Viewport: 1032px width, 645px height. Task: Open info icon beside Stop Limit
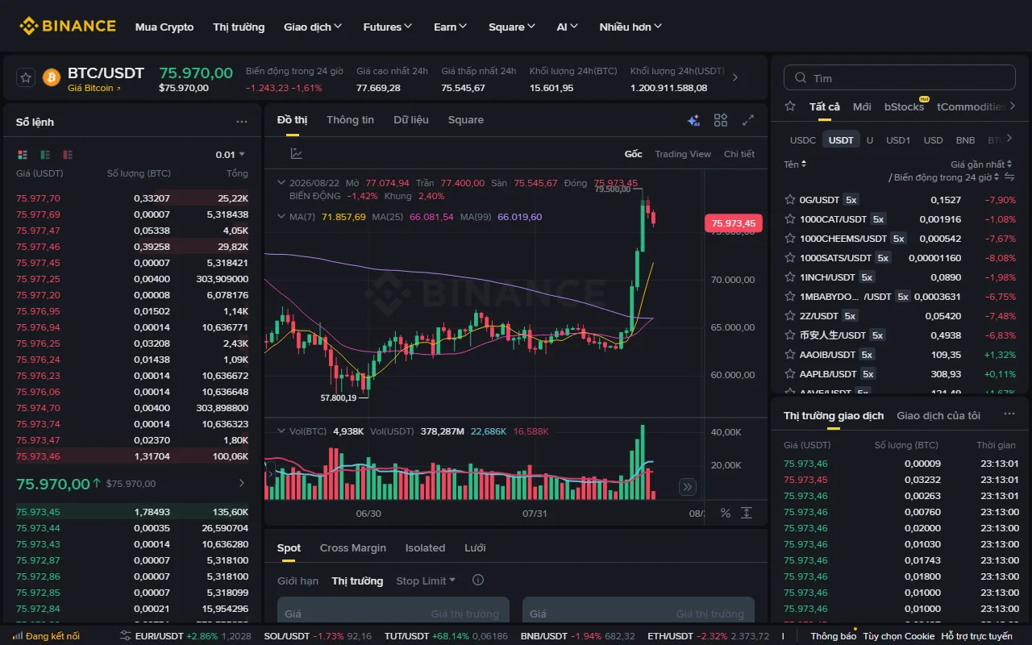click(x=477, y=580)
